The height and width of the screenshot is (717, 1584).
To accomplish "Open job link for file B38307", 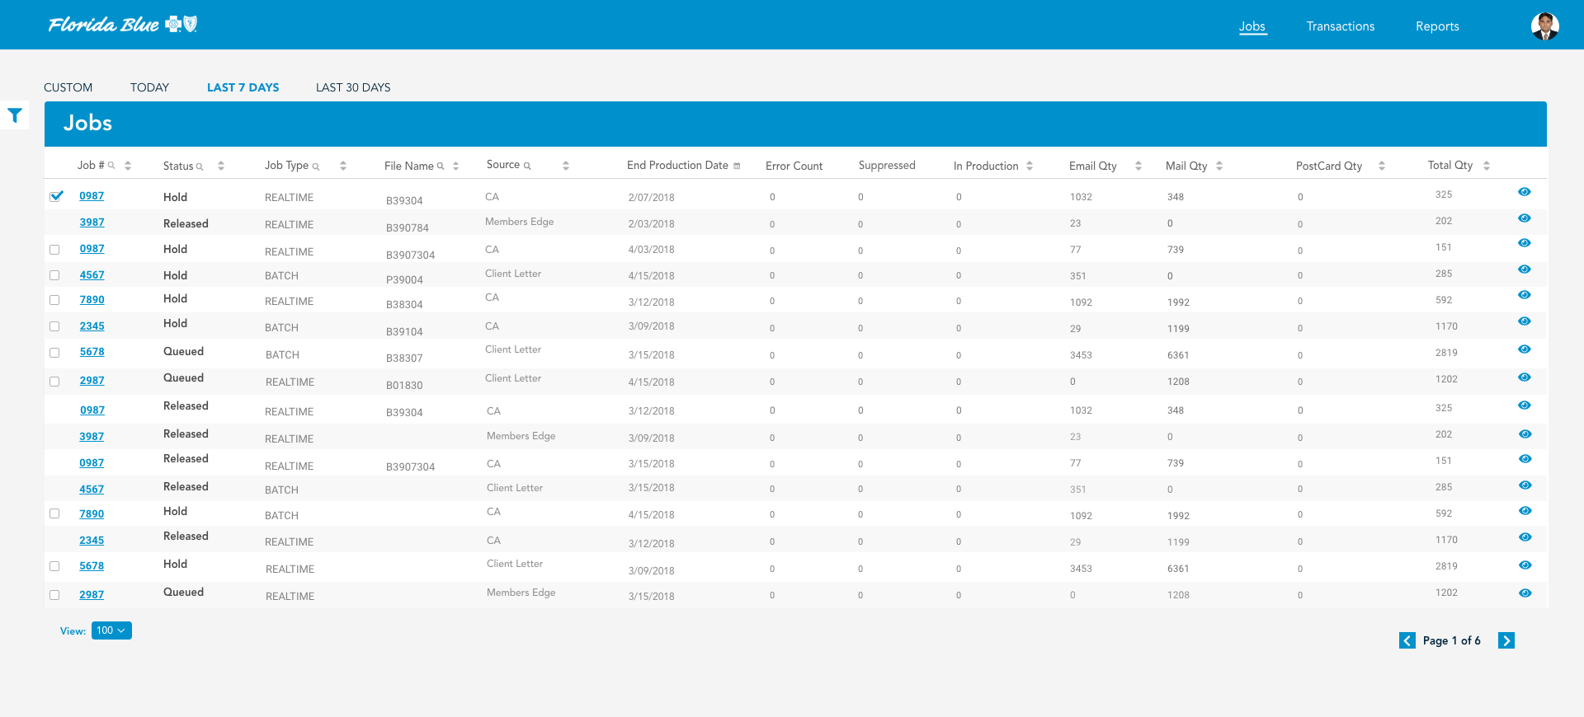I will [92, 352].
